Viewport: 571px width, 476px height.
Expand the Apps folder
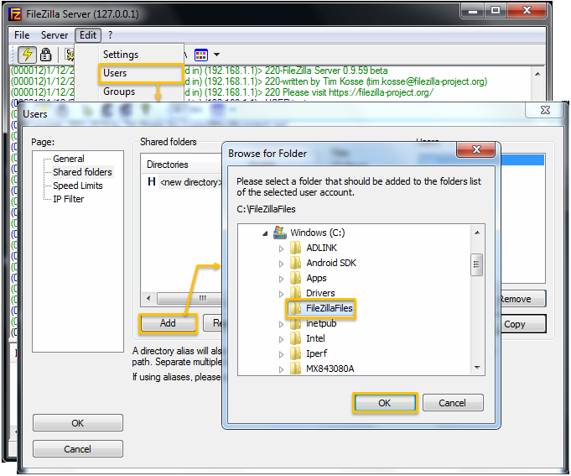(281, 279)
